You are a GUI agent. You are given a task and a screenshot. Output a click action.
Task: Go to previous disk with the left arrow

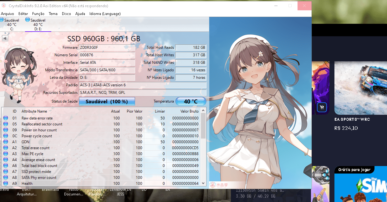pyautogui.click(x=5, y=38)
